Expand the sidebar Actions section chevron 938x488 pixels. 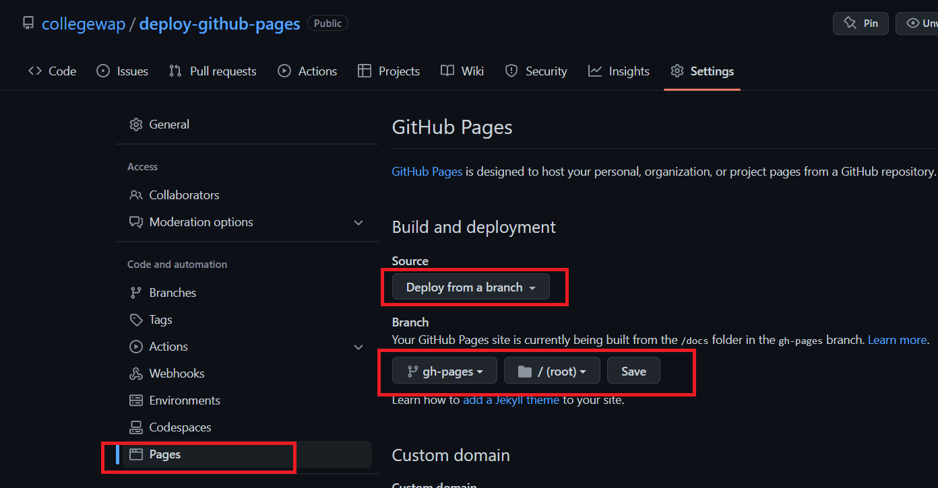tap(358, 347)
